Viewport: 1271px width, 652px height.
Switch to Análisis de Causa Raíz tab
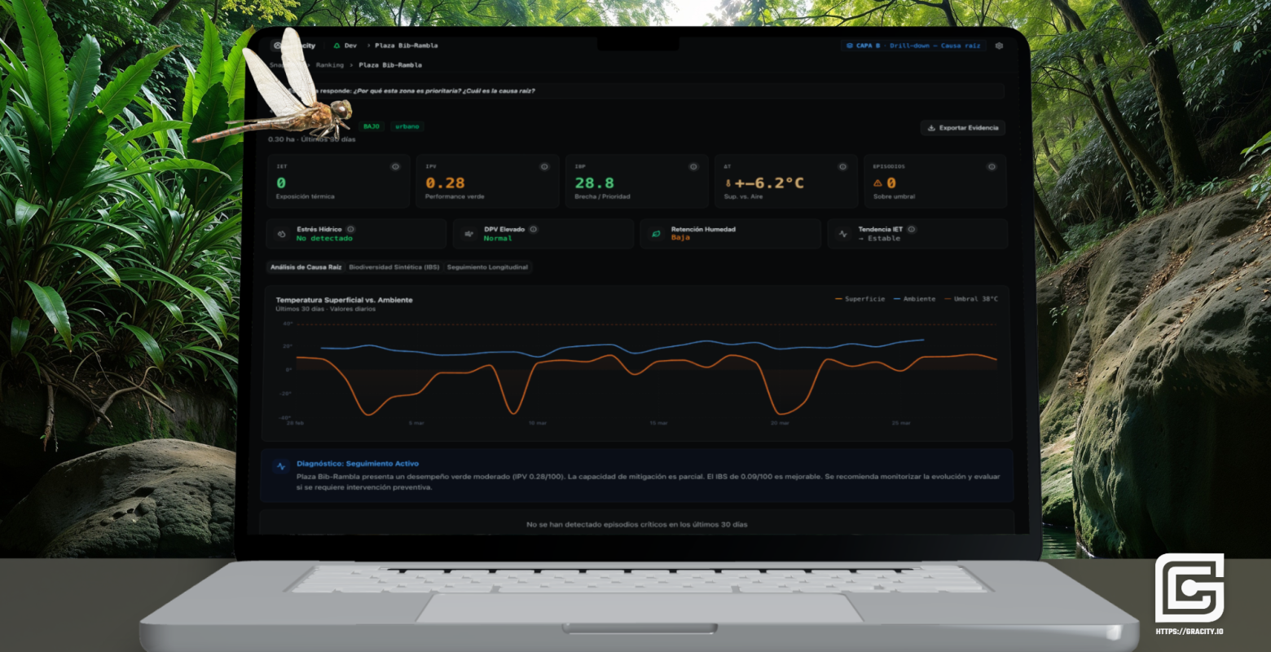[x=306, y=267]
